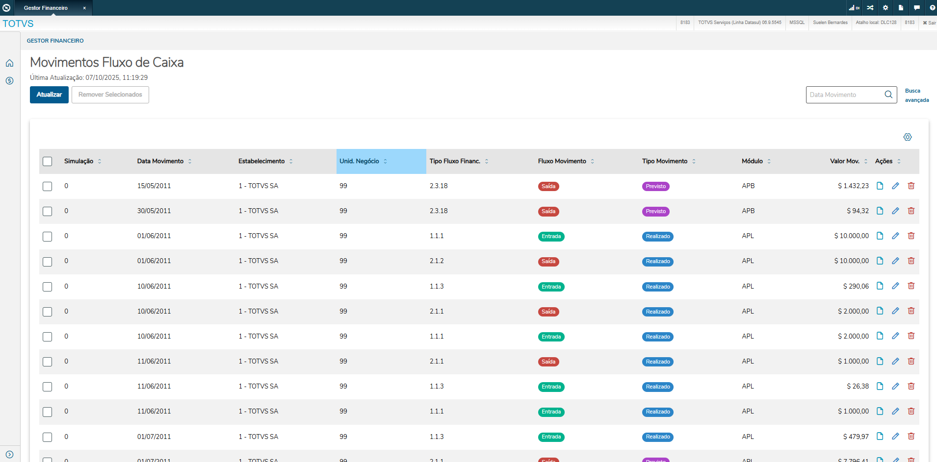Check the 11/06/2011 Entrada $ 1.000,00 row checkbox
Screen dimensions: 937x462
click(47, 412)
